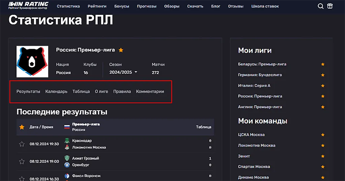Screen dimensions: 345x181
Task: Unfavorite Беларусь: Премьер-лига star
Action: coord(323,64)
